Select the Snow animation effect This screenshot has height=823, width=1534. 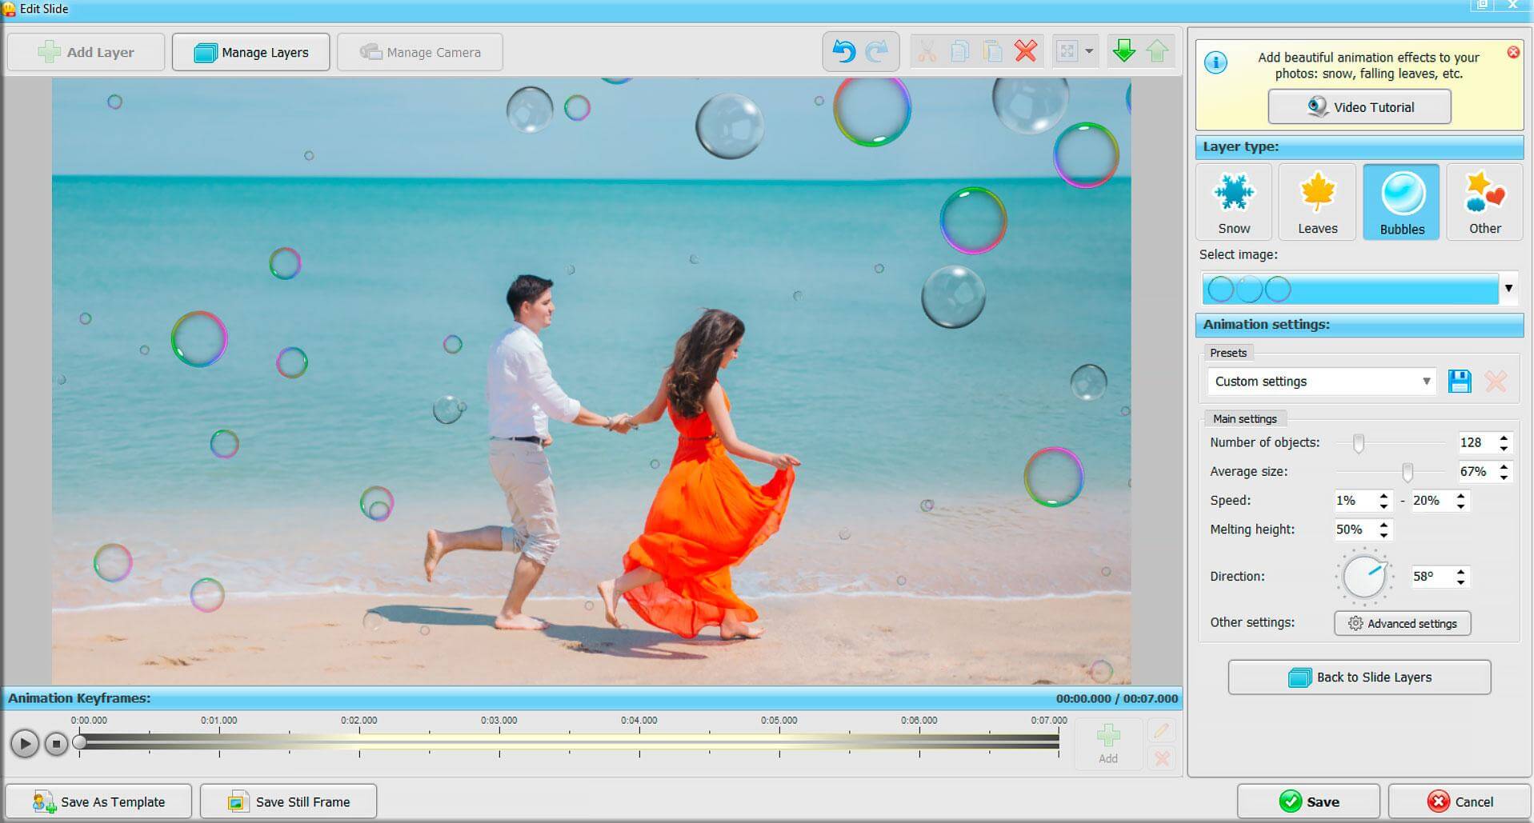(x=1233, y=202)
